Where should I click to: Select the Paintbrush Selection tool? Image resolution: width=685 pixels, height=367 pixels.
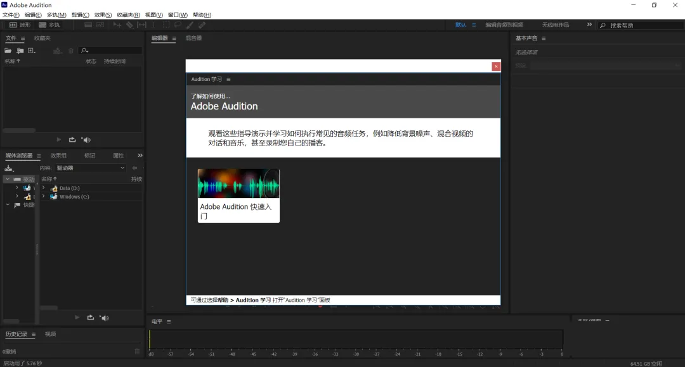190,25
